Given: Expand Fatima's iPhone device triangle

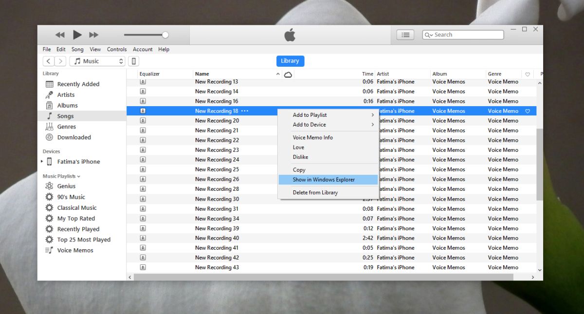Looking at the screenshot, I should 42,162.
